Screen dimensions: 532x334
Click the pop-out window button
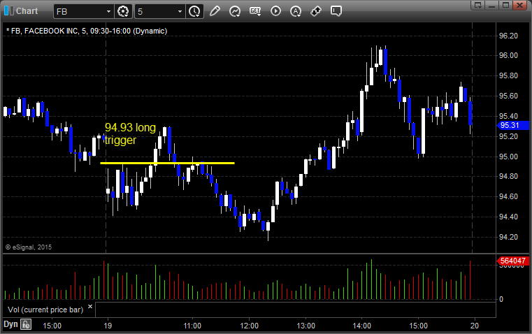tap(478, 6)
